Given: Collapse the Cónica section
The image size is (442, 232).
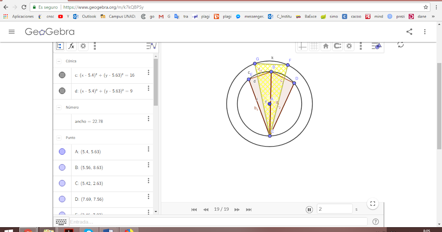Looking at the screenshot, I should click(59, 61).
